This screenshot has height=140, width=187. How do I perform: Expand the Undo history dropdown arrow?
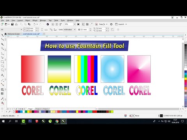click(37, 24)
